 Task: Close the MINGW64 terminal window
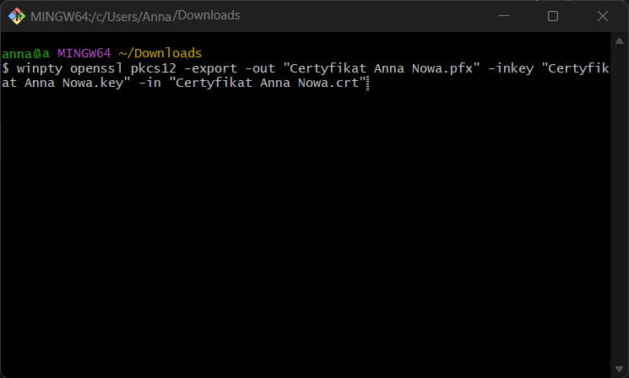tap(601, 16)
